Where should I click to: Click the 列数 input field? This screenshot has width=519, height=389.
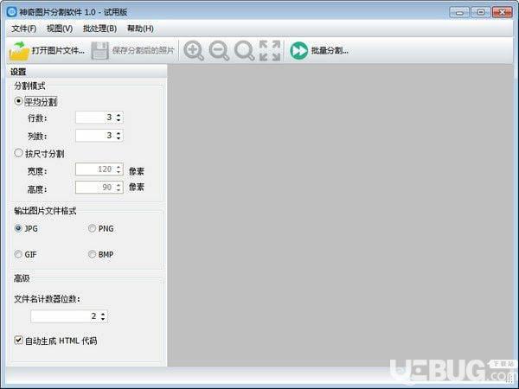click(95, 136)
